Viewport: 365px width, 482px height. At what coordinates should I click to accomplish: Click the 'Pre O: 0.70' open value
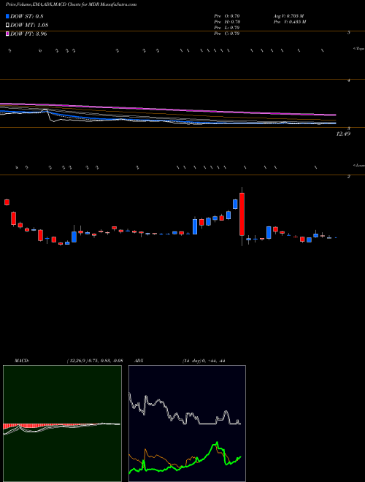pyautogui.click(x=227, y=16)
